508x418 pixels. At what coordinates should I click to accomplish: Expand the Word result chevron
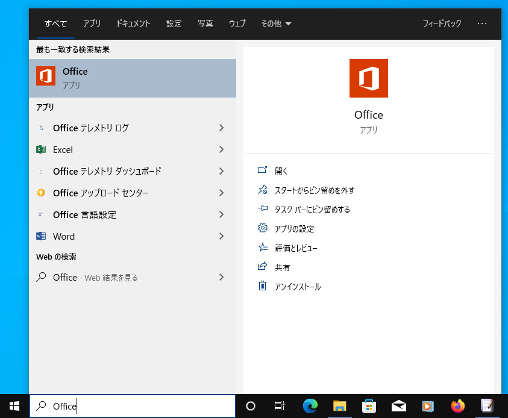point(221,236)
